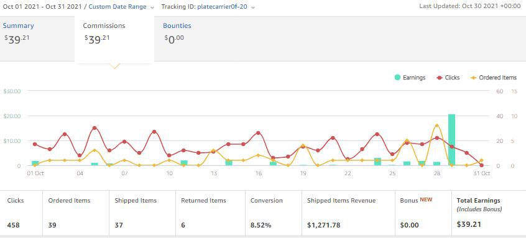526x238 pixels.
Task: Switch to the Bounties tab
Action: 177,25
